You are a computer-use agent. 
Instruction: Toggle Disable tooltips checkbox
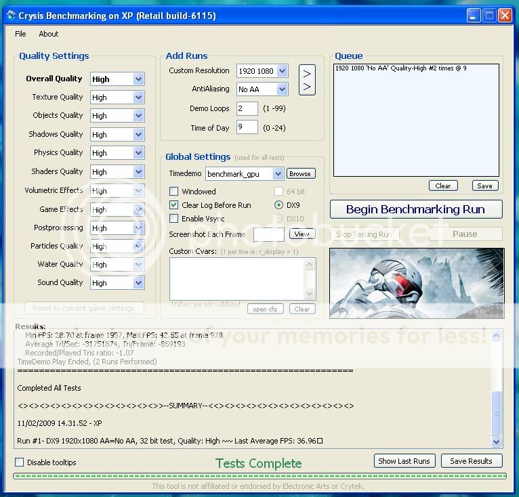[x=20, y=462]
